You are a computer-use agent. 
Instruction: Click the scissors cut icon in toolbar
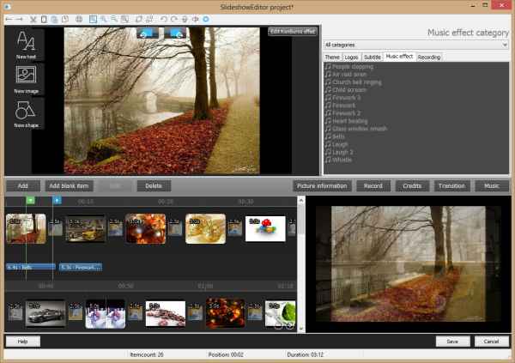(x=33, y=19)
